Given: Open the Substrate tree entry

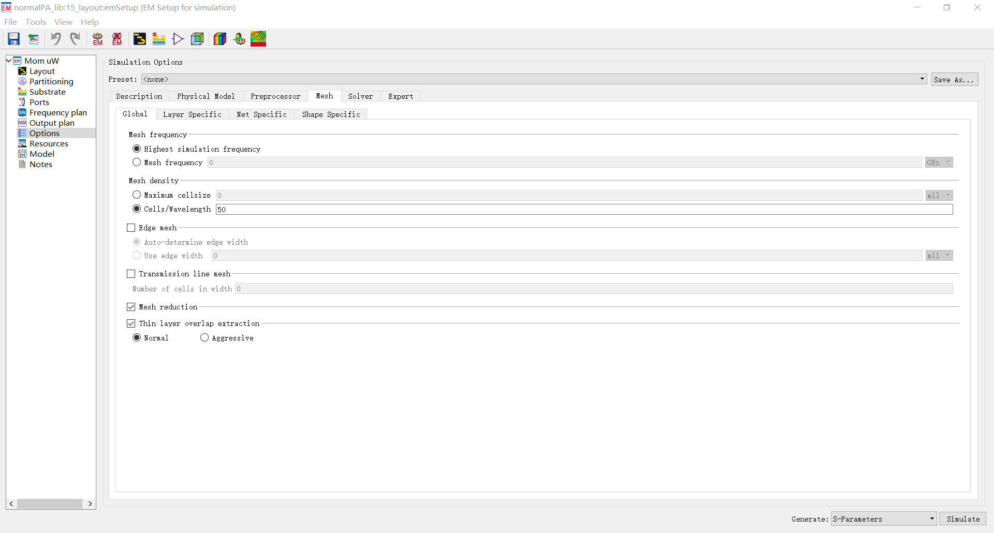Looking at the screenshot, I should point(47,92).
